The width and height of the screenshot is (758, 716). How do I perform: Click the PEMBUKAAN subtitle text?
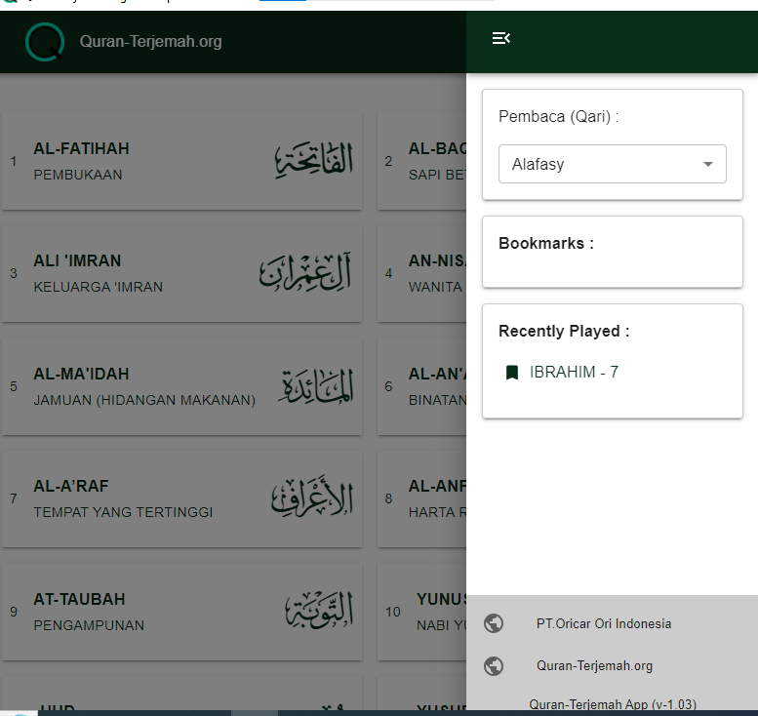78,175
